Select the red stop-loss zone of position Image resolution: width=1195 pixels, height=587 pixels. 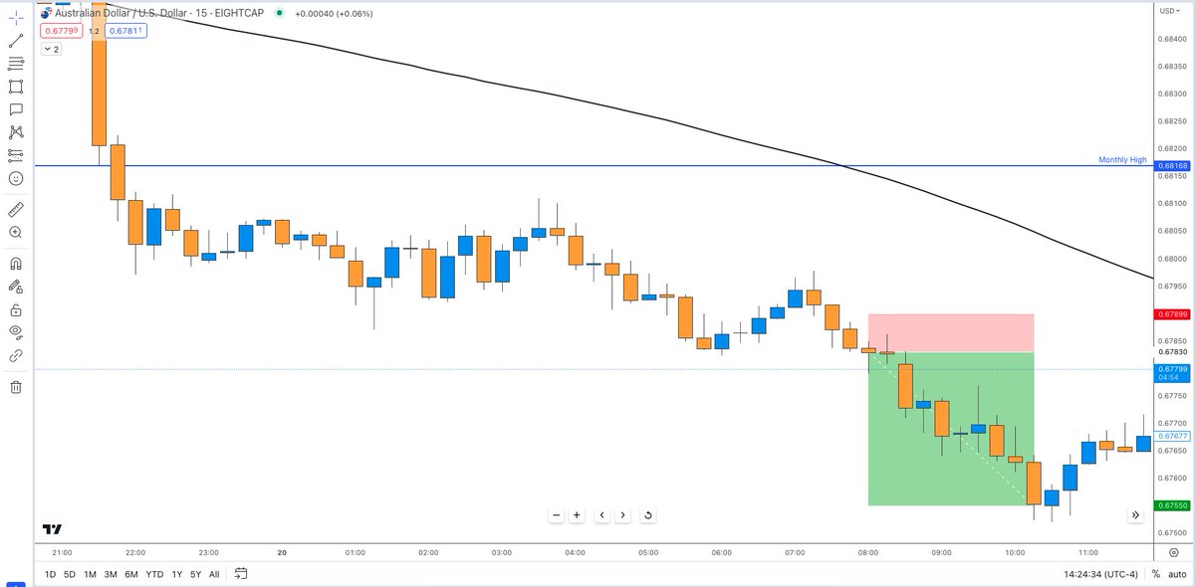(951, 332)
